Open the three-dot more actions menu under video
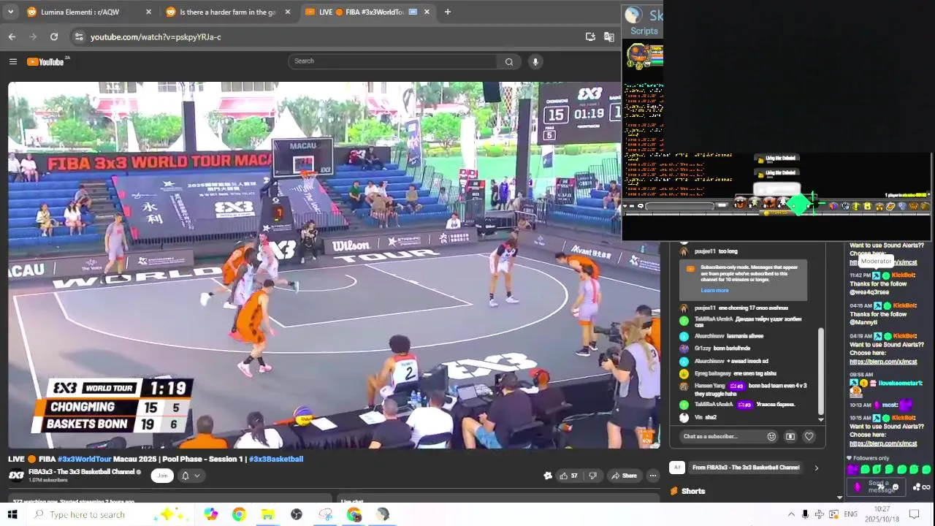The image size is (935, 526). click(x=653, y=476)
